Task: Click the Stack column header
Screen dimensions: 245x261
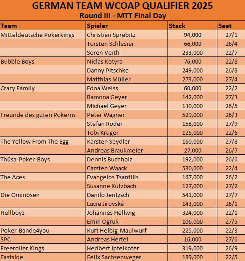Action: point(192,26)
